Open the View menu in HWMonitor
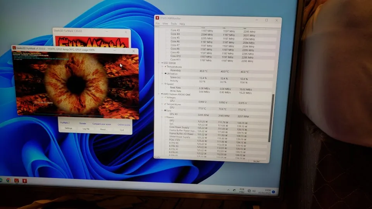This screenshot has width=372, height=209. [x=165, y=24]
